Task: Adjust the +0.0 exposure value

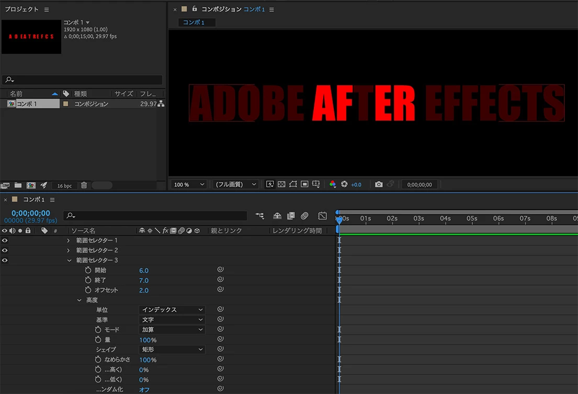Action: pyautogui.click(x=356, y=184)
